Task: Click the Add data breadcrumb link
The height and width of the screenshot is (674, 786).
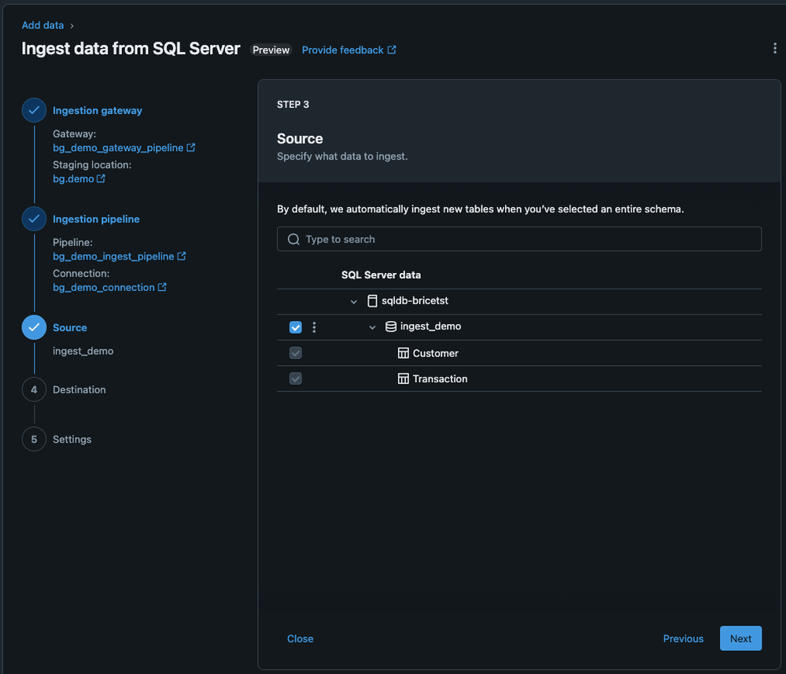Action: pos(42,25)
